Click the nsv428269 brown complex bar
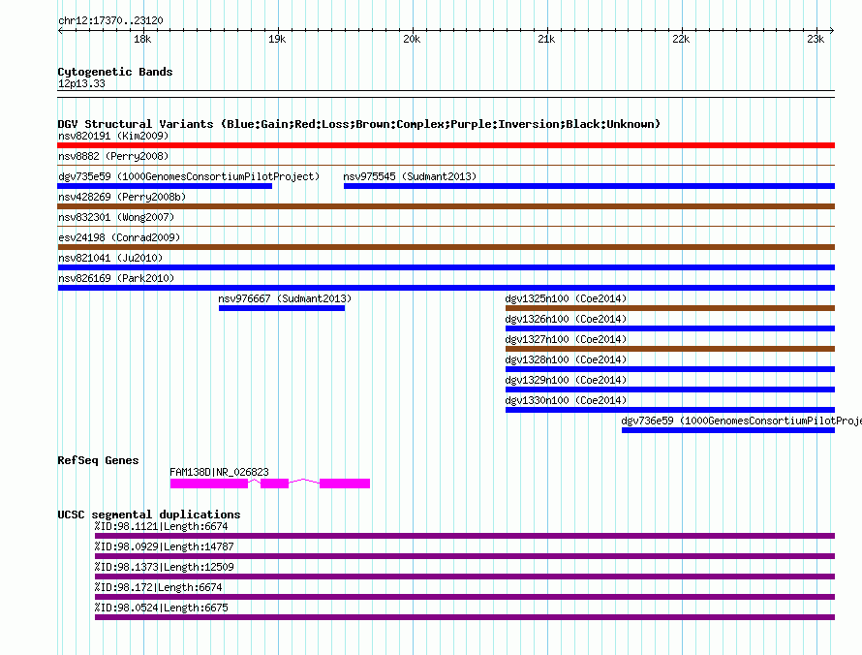Viewport: 862px width, 655px height. (446, 206)
